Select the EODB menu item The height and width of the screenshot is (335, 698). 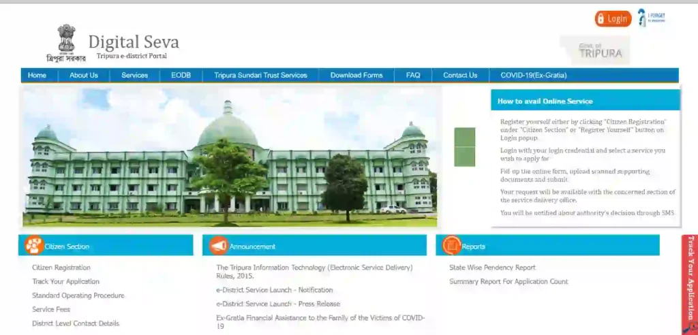tap(181, 75)
